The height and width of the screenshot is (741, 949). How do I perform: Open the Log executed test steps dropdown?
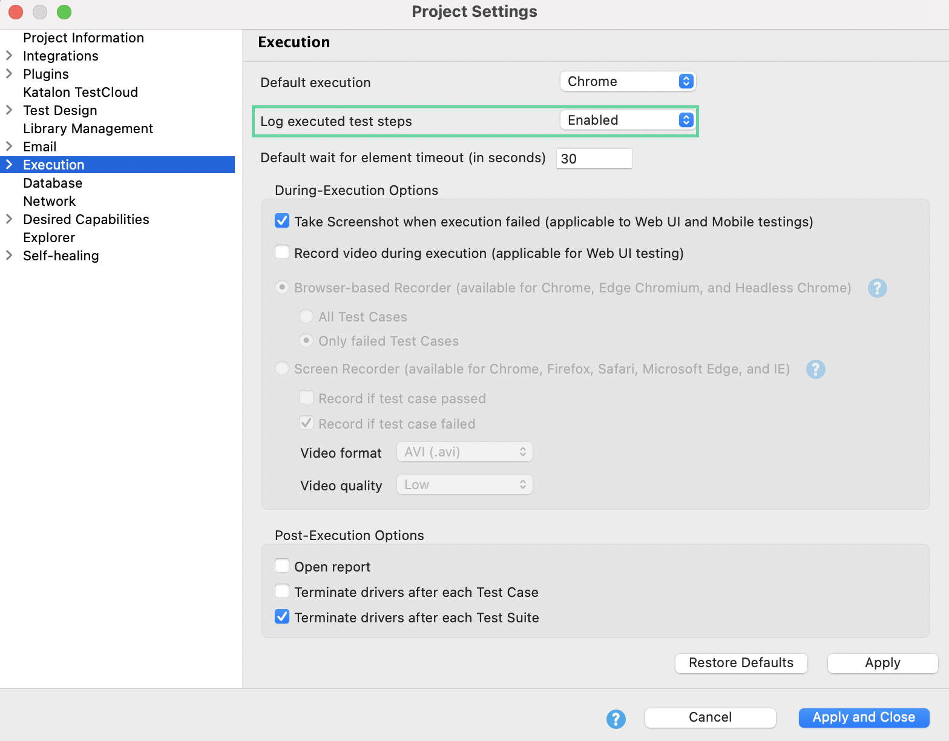click(628, 120)
